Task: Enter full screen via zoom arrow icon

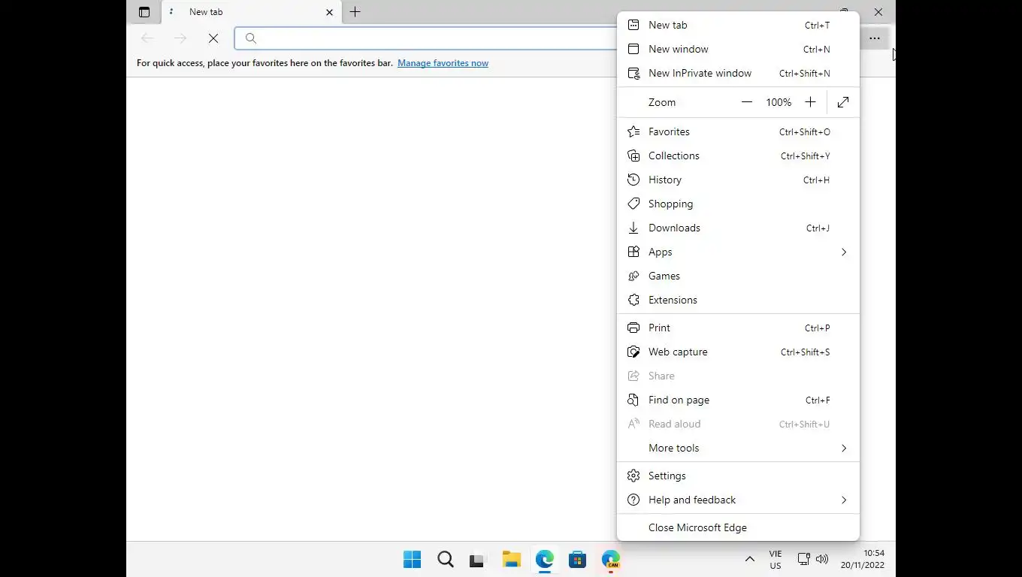Action: 843,102
